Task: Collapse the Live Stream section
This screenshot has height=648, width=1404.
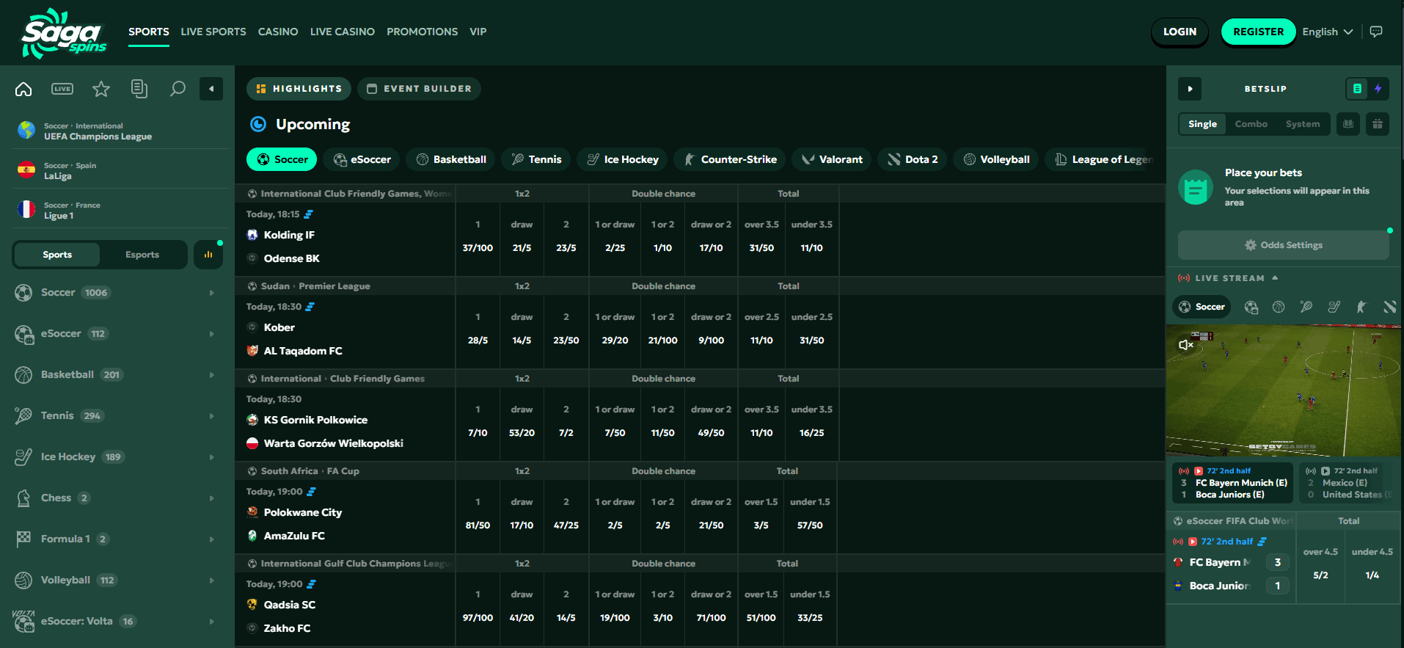Action: pos(1275,278)
